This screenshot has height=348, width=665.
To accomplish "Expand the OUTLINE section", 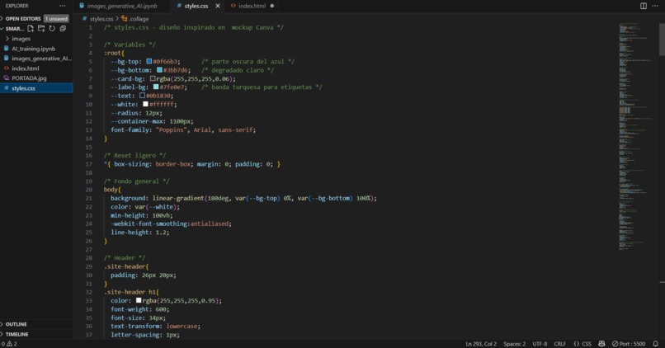I will pos(17,324).
